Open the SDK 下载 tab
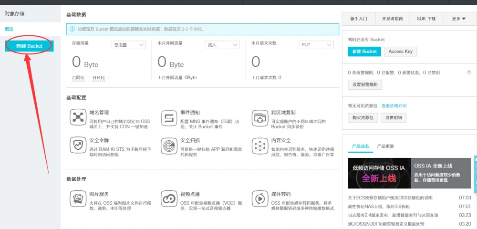The height and width of the screenshot is (229, 477). pyautogui.click(x=426, y=19)
